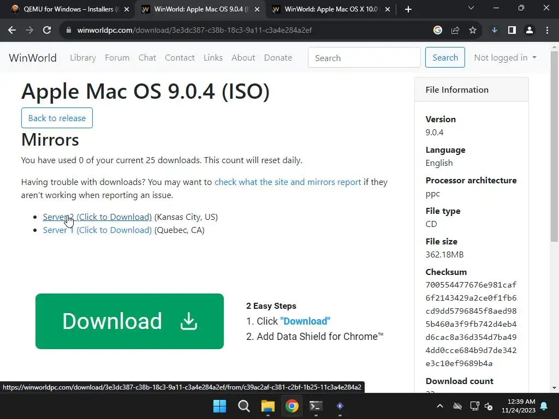Open the Donate page

point(278,58)
